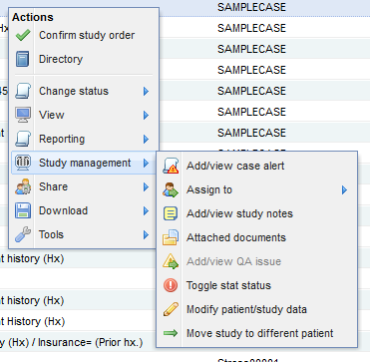
Task: Expand the Assign to submenu arrow
Action: (344, 190)
